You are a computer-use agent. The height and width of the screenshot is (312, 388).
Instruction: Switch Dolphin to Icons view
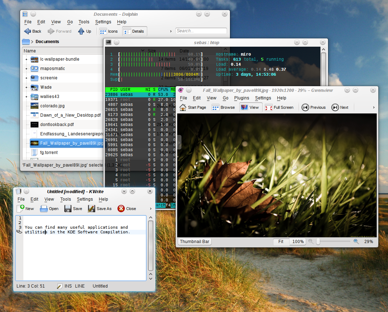pos(108,31)
